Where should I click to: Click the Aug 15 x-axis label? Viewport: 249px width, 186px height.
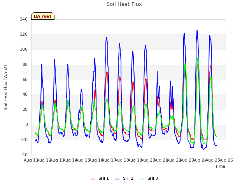pos(83,160)
